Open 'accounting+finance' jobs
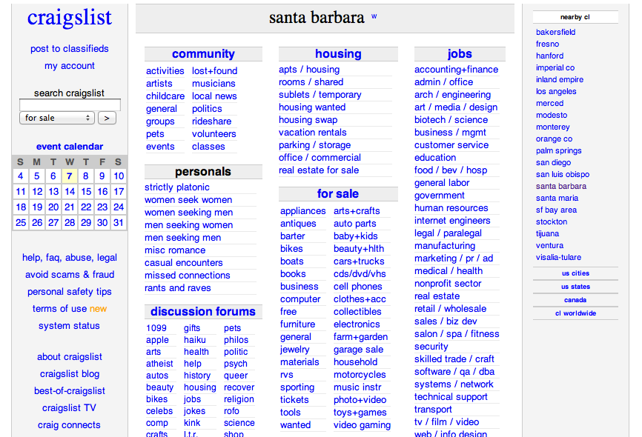This screenshot has width=642, height=437. pyautogui.click(x=456, y=70)
